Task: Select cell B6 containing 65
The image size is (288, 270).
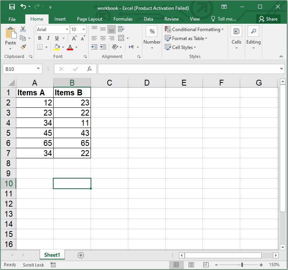Action: [72, 143]
